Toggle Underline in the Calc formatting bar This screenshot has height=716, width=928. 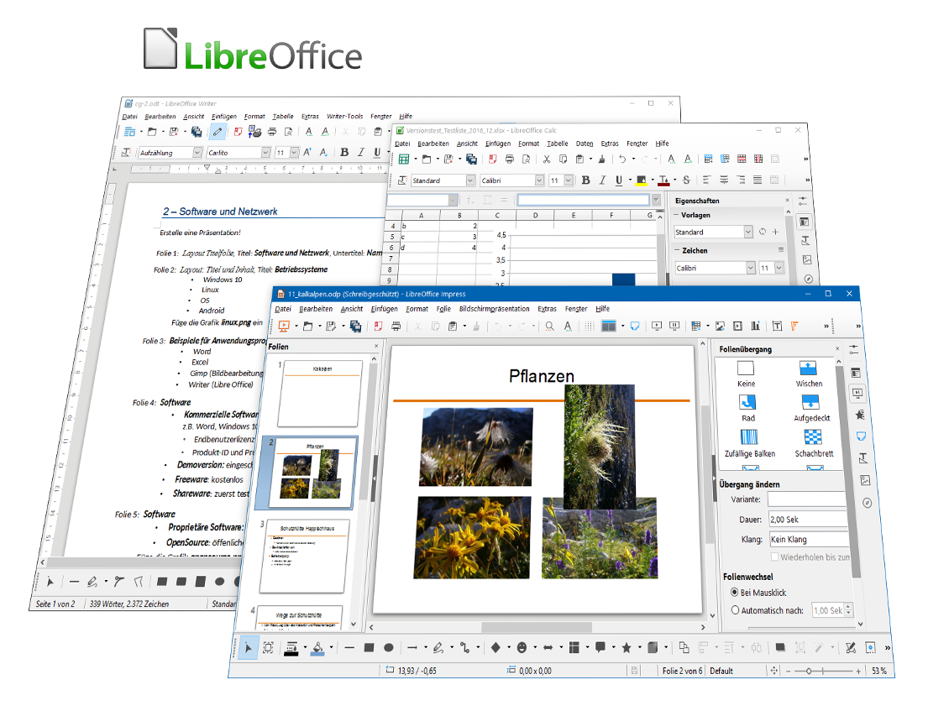[x=619, y=180]
